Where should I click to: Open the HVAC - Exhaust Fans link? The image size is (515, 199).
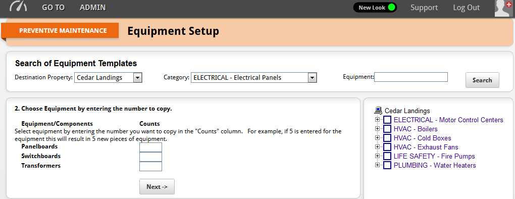[x=426, y=147]
